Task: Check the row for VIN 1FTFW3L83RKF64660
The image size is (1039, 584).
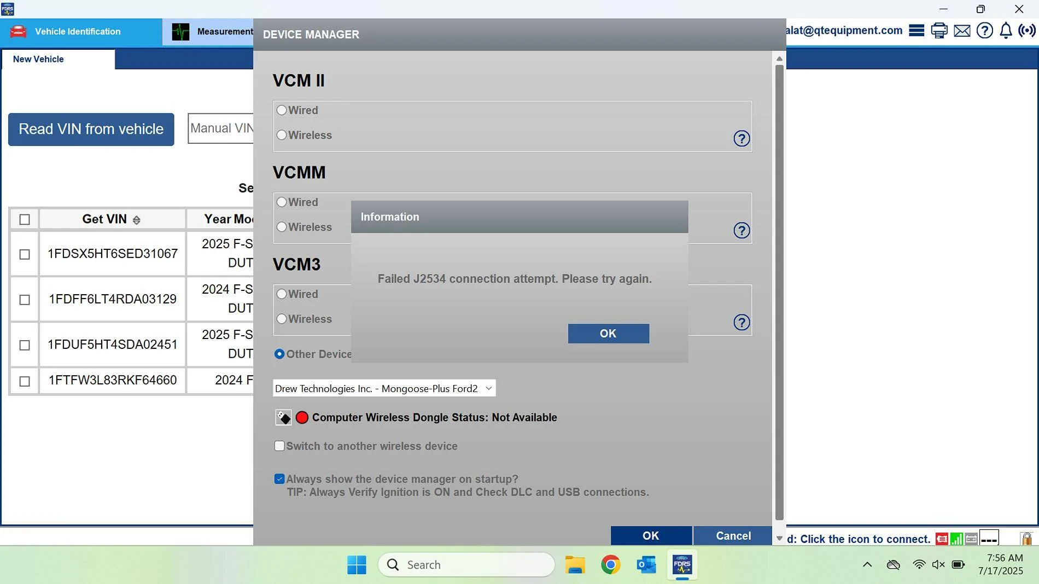Action: coord(24,381)
